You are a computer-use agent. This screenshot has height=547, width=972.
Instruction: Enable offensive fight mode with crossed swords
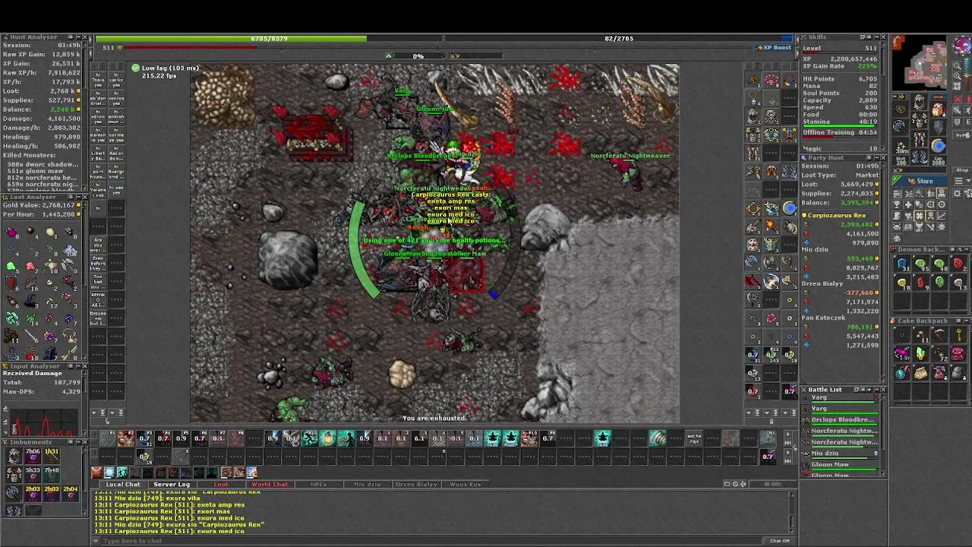tap(958, 100)
